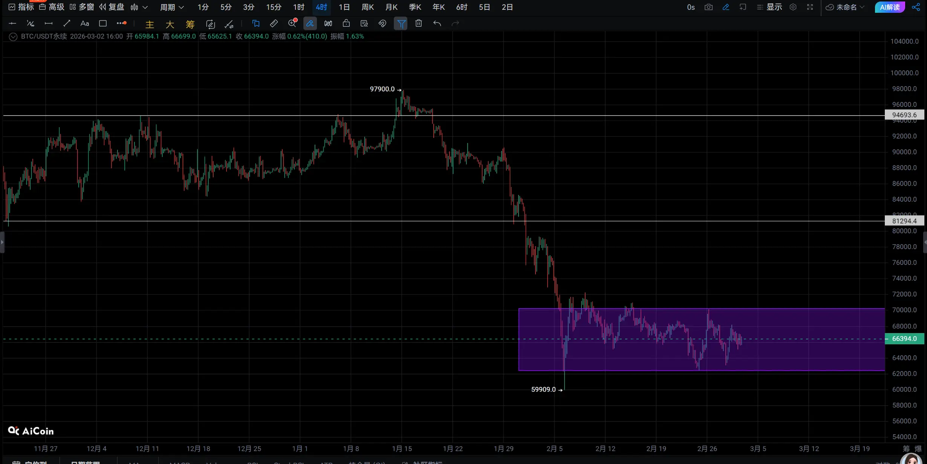Click the screenshot camera icon

[x=708, y=7]
